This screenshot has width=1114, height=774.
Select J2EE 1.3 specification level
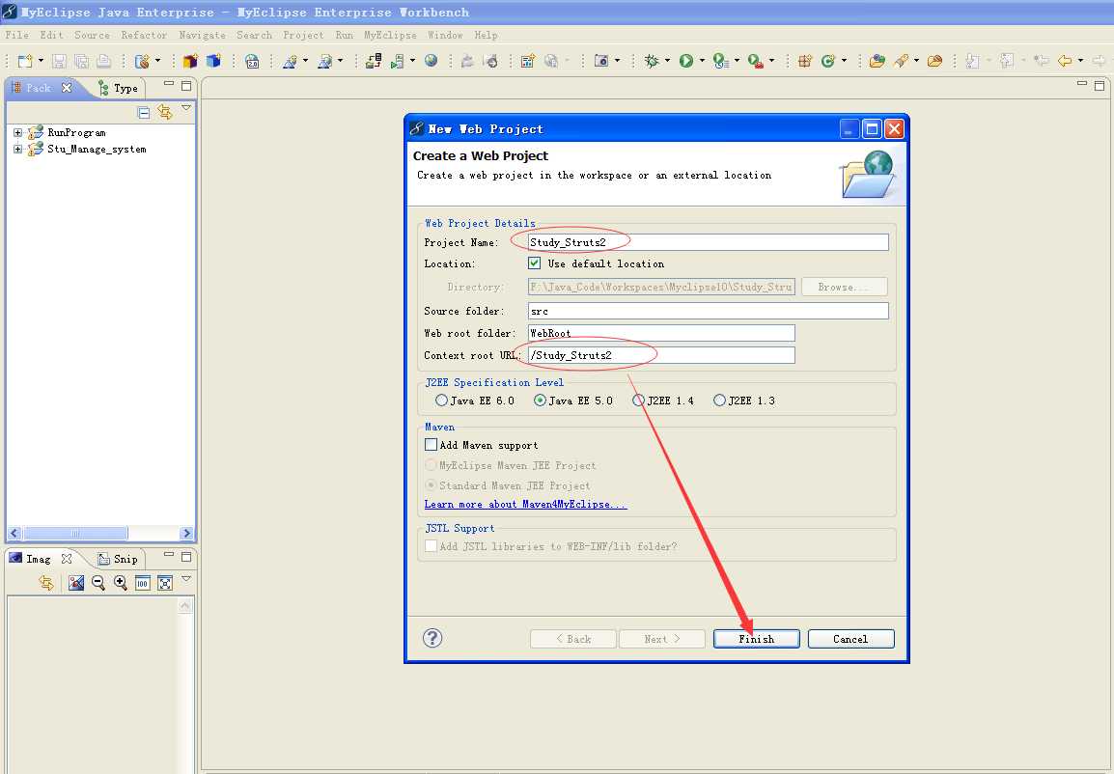719,401
